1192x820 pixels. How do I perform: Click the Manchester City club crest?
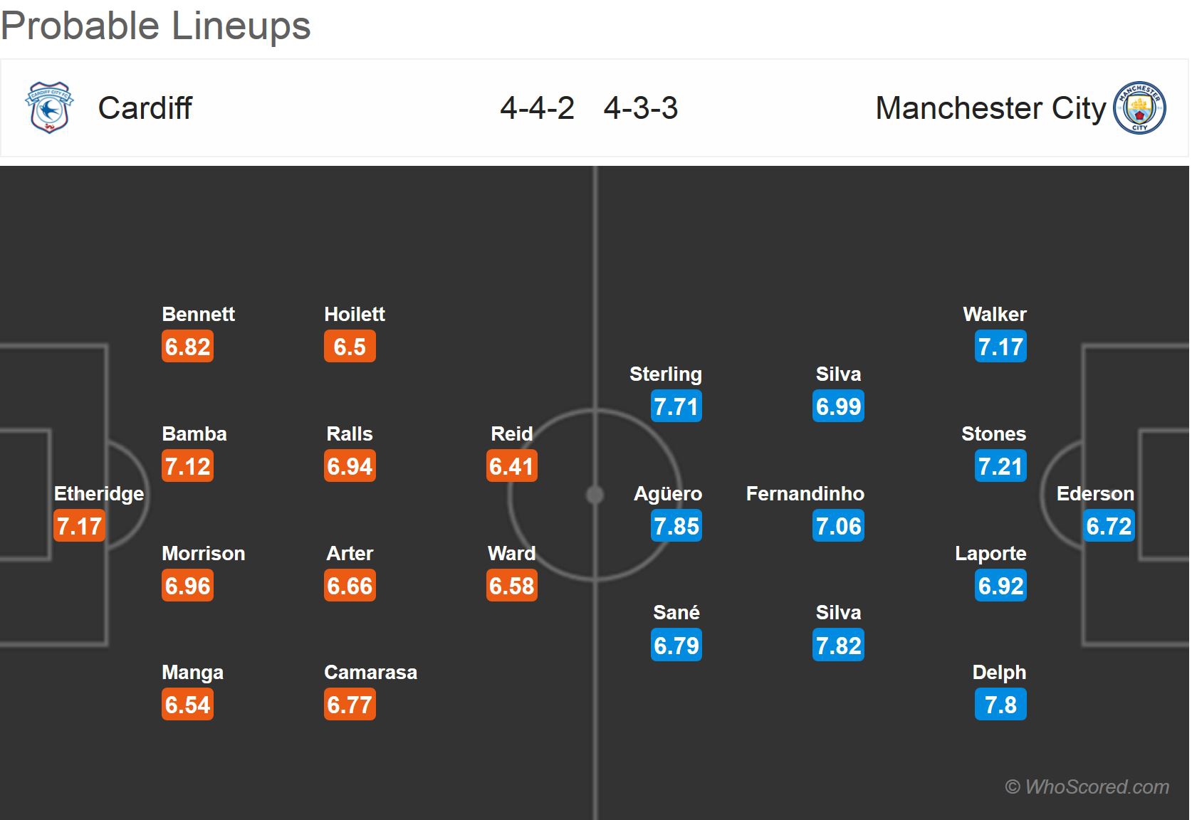1139,108
